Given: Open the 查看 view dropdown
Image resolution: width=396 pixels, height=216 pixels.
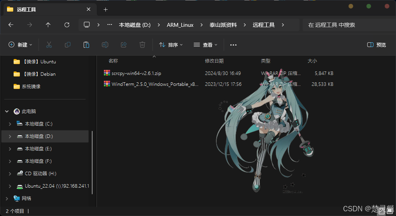Looking at the screenshot, I should [205, 45].
